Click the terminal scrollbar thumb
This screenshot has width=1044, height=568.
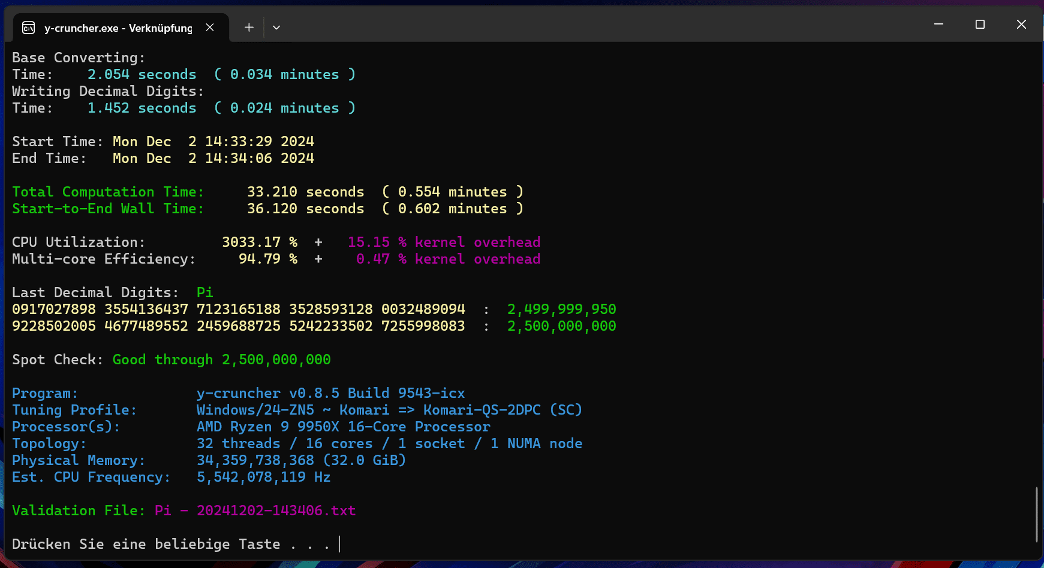[1037, 515]
